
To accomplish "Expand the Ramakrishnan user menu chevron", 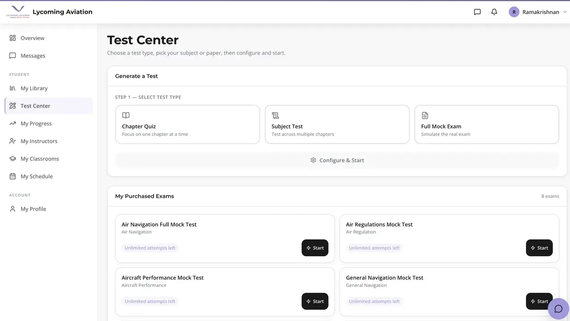I will pos(564,12).
